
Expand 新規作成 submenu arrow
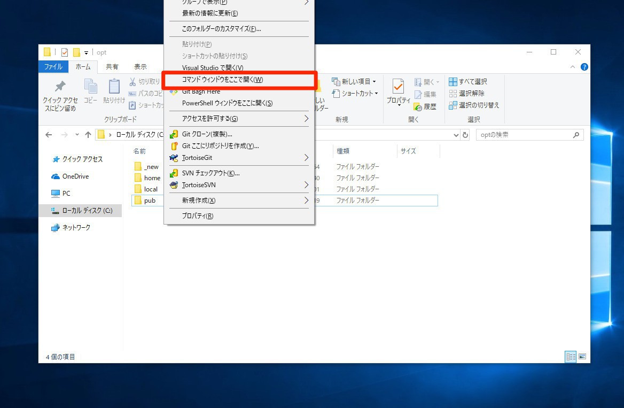point(306,201)
